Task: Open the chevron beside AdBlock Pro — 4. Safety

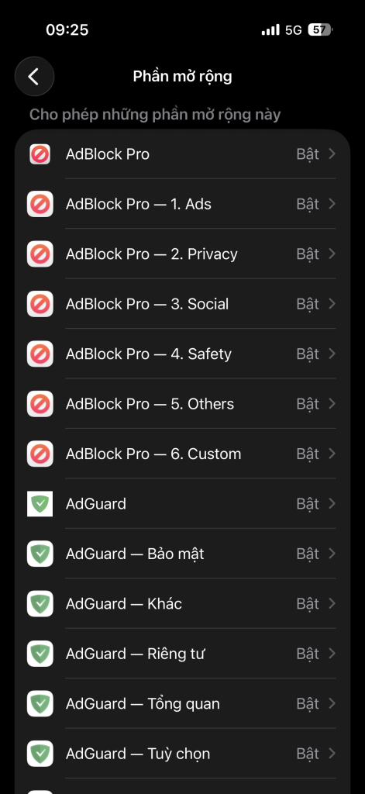Action: (332, 354)
